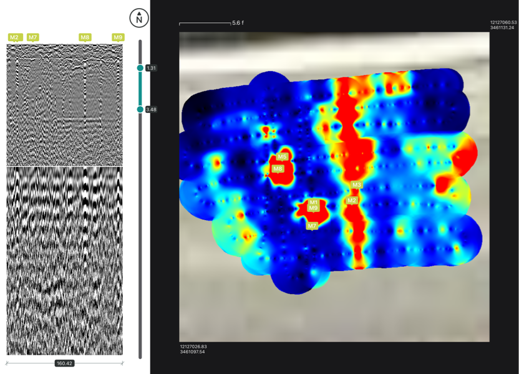Click the north compass icon
This screenshot has height=374, width=519.
pyautogui.click(x=139, y=18)
